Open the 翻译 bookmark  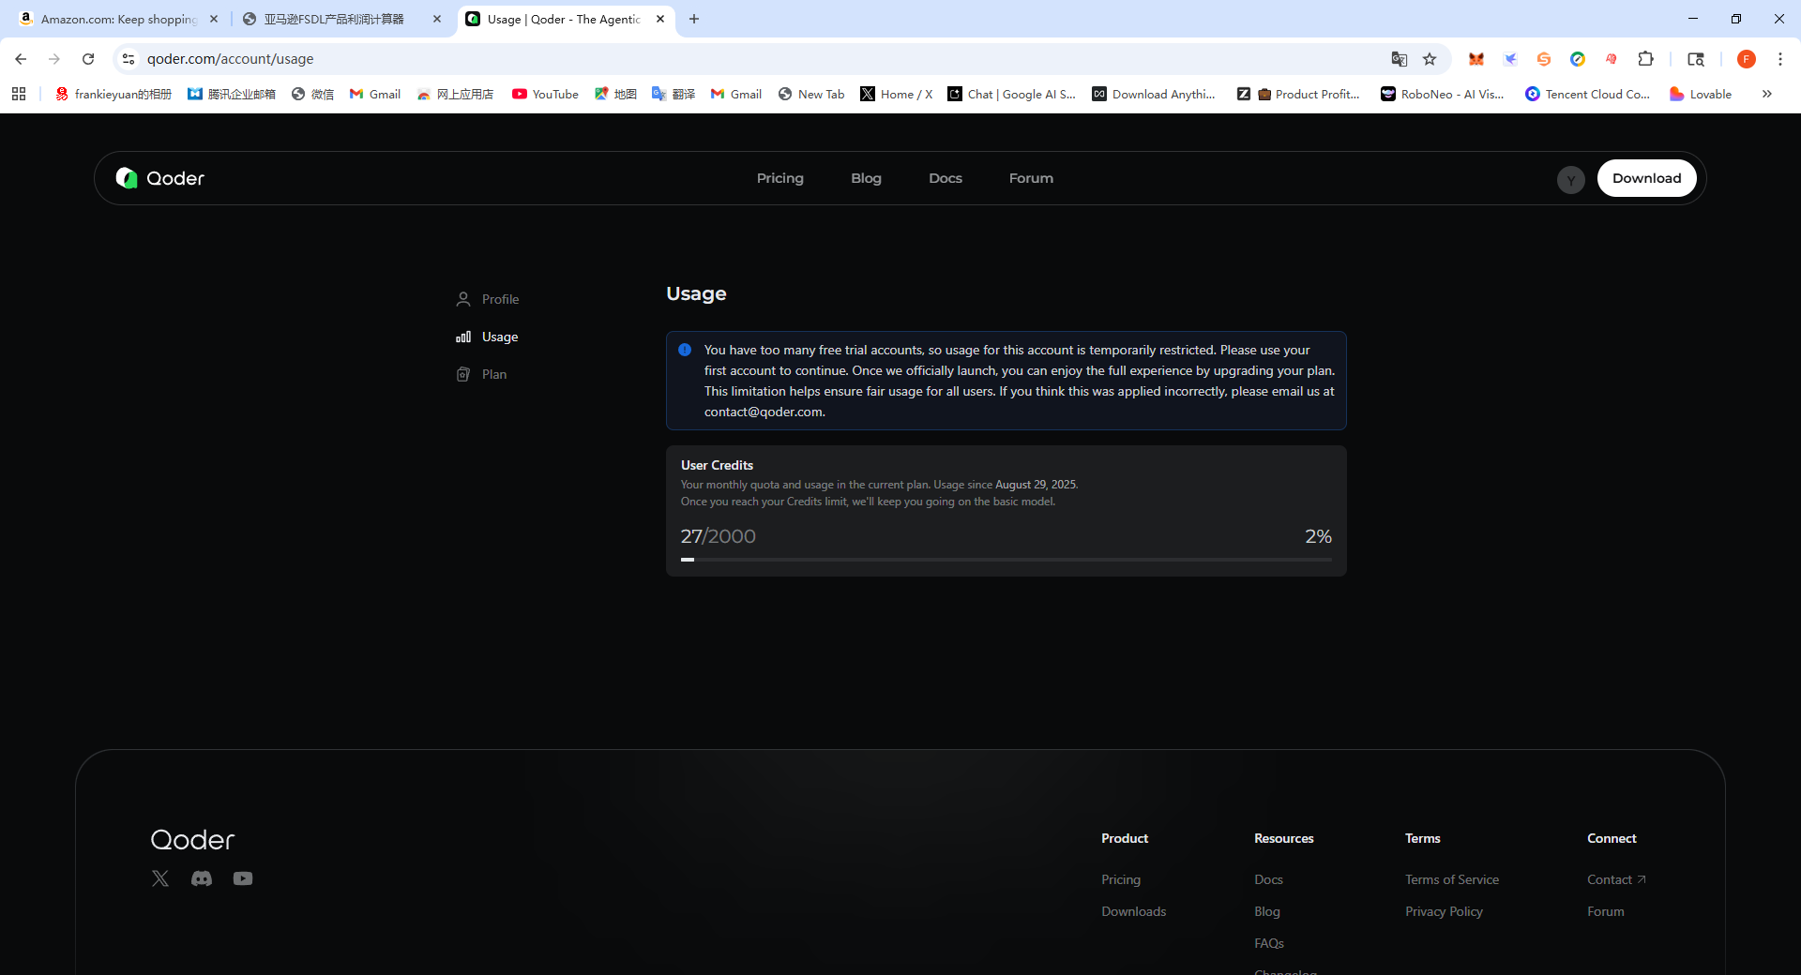[x=673, y=94]
